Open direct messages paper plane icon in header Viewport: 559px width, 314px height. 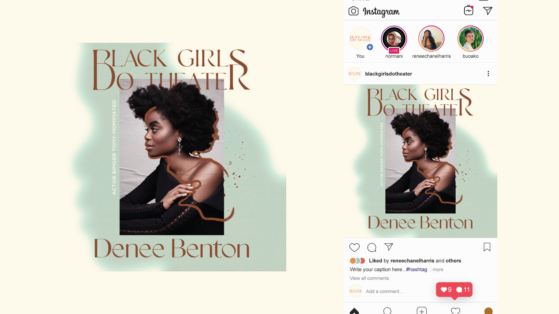pyautogui.click(x=488, y=11)
